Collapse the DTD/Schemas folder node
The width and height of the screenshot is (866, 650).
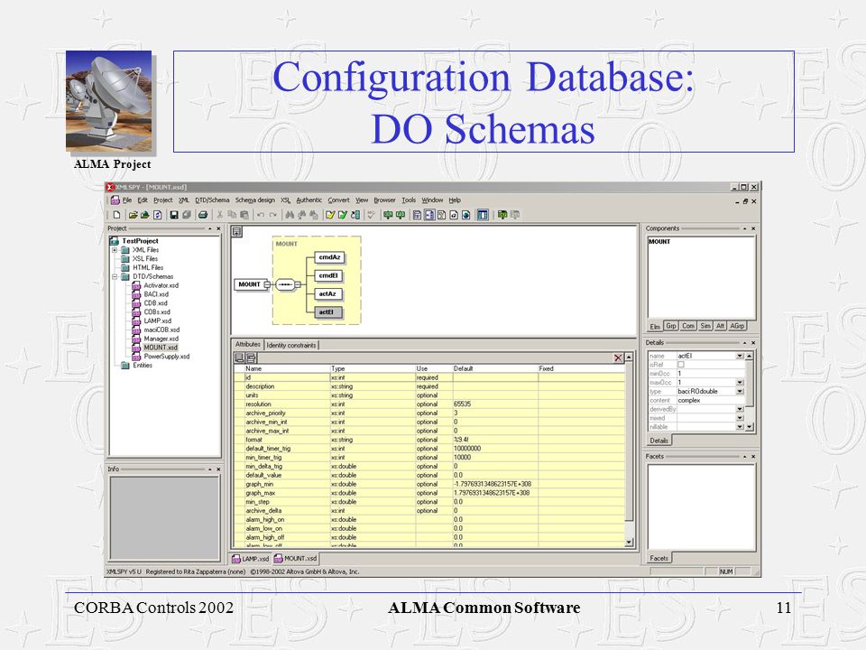(115, 276)
